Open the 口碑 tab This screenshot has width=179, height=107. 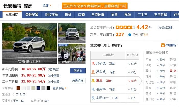click(81, 15)
